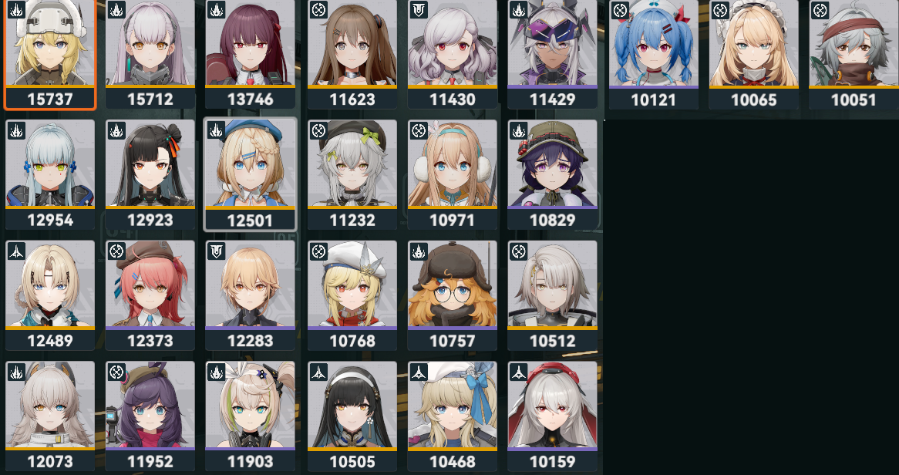Click the shield class icon on card 11430
899x475 pixels.
pyautogui.click(x=419, y=10)
